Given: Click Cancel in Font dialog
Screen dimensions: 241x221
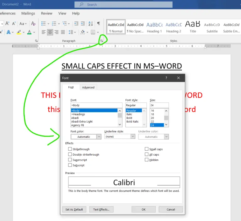Looking at the screenshot, I should pos(171,209).
